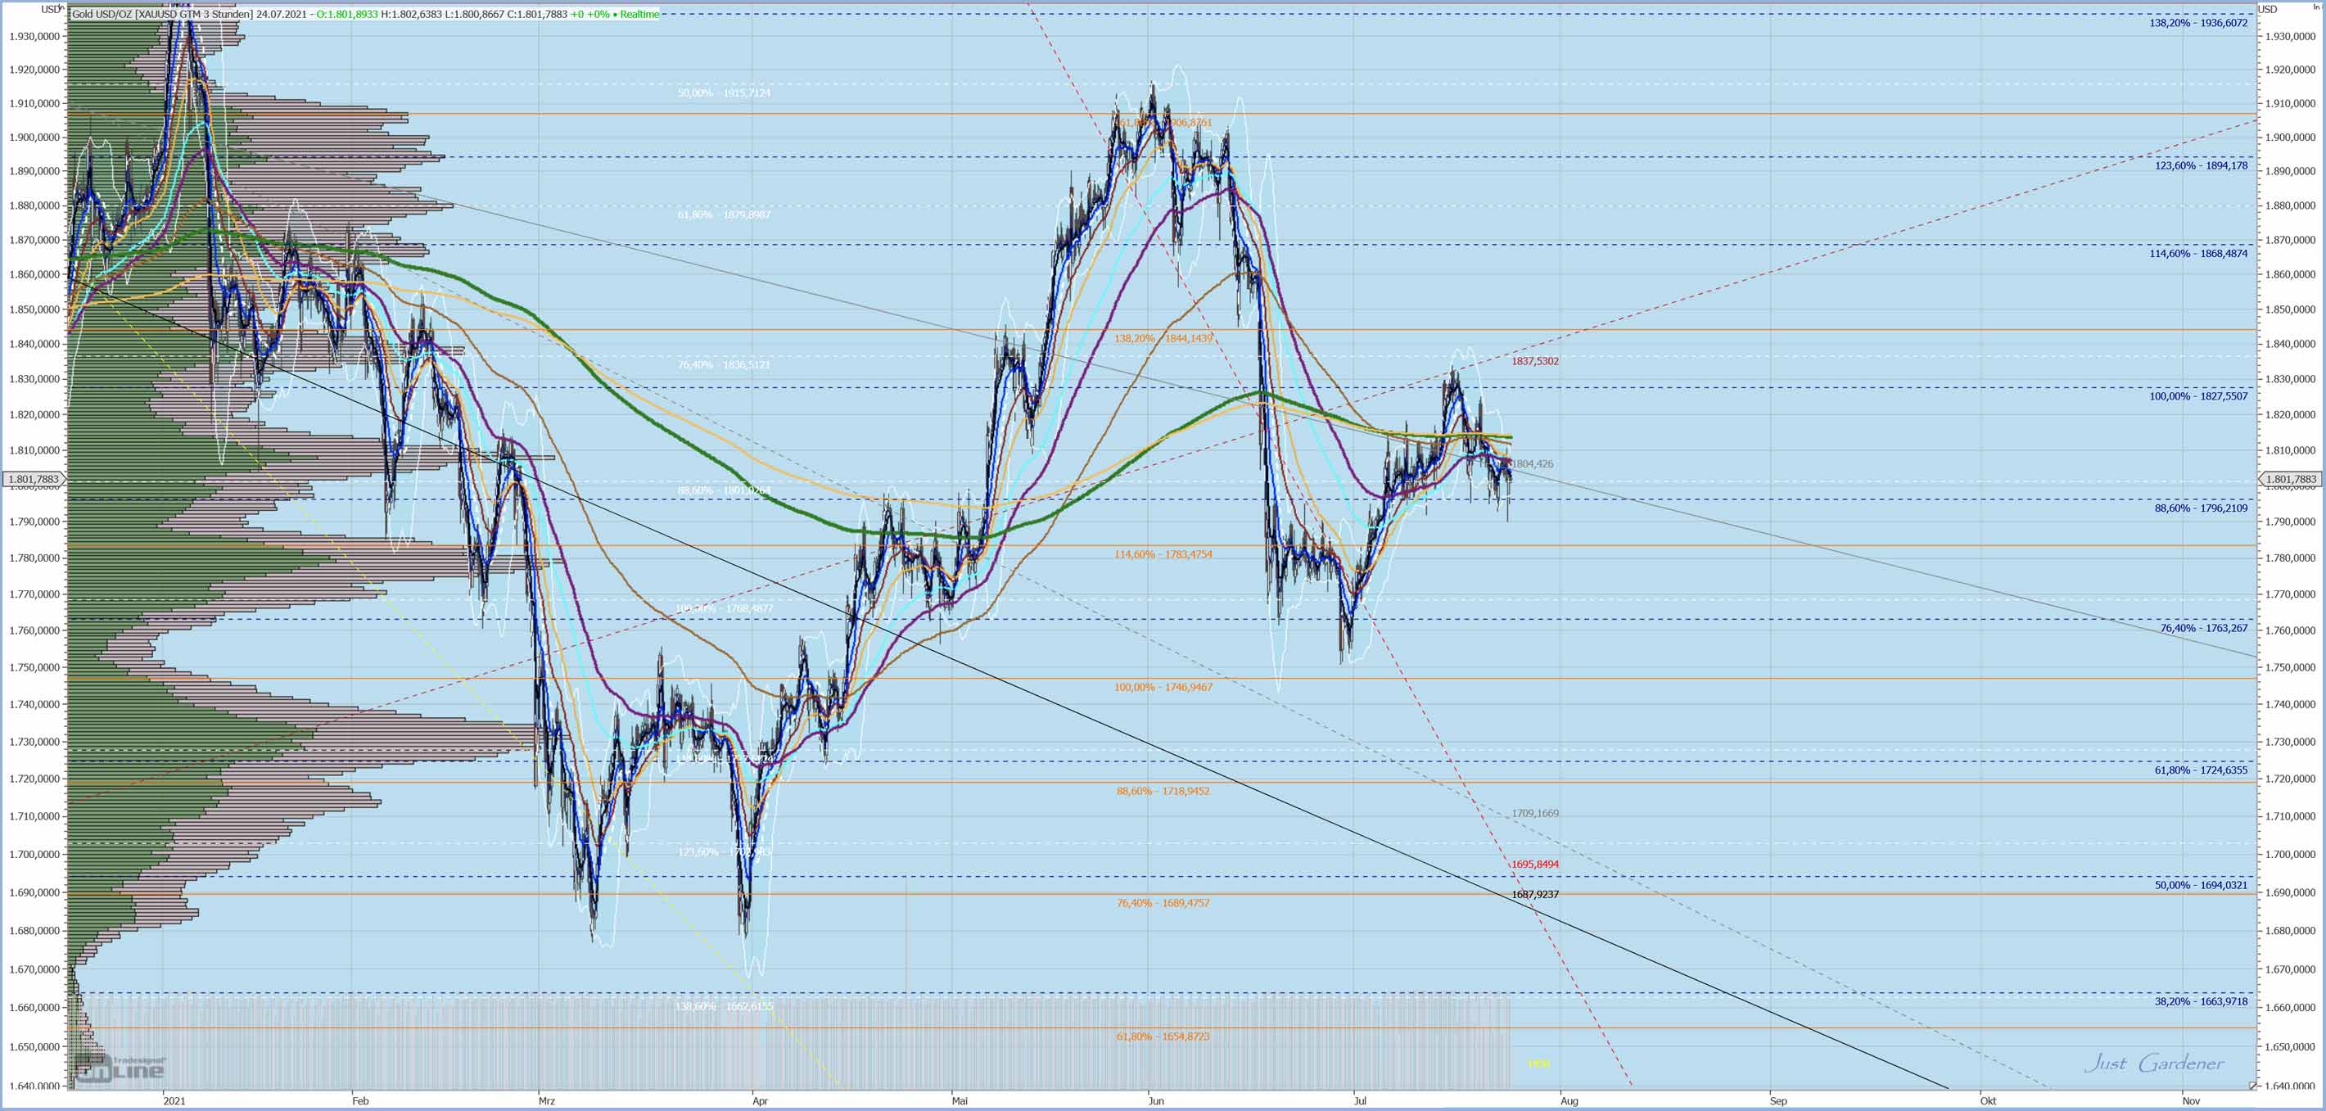Select the red 1837,5302 trendline price label
Viewport: 2326px width, 1111px height.
pyautogui.click(x=1534, y=361)
